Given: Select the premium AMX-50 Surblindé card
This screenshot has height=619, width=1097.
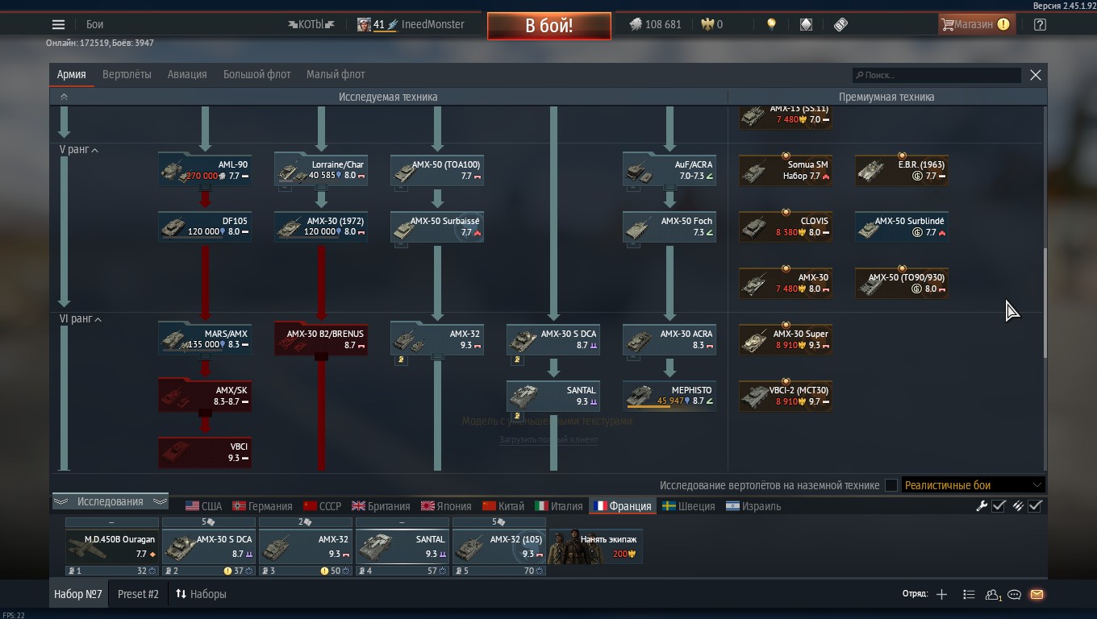Looking at the screenshot, I should click(x=902, y=226).
